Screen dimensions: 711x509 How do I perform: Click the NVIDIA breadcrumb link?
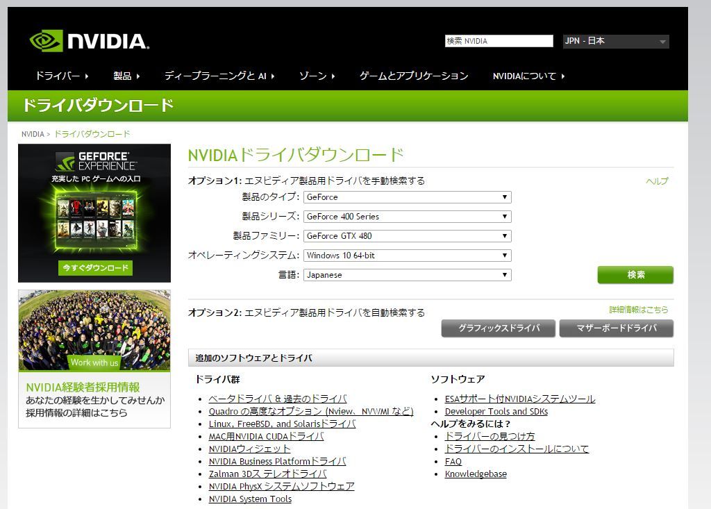33,134
